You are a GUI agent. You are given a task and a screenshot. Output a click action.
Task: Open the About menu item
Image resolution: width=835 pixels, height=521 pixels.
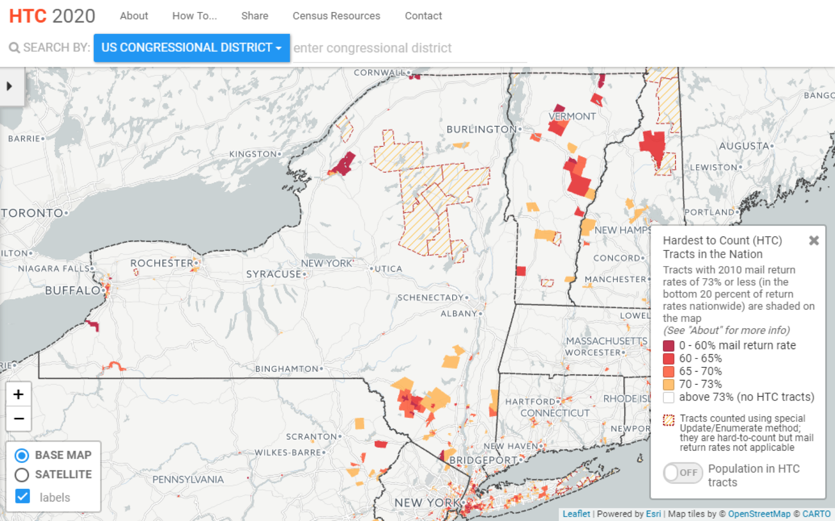click(134, 16)
